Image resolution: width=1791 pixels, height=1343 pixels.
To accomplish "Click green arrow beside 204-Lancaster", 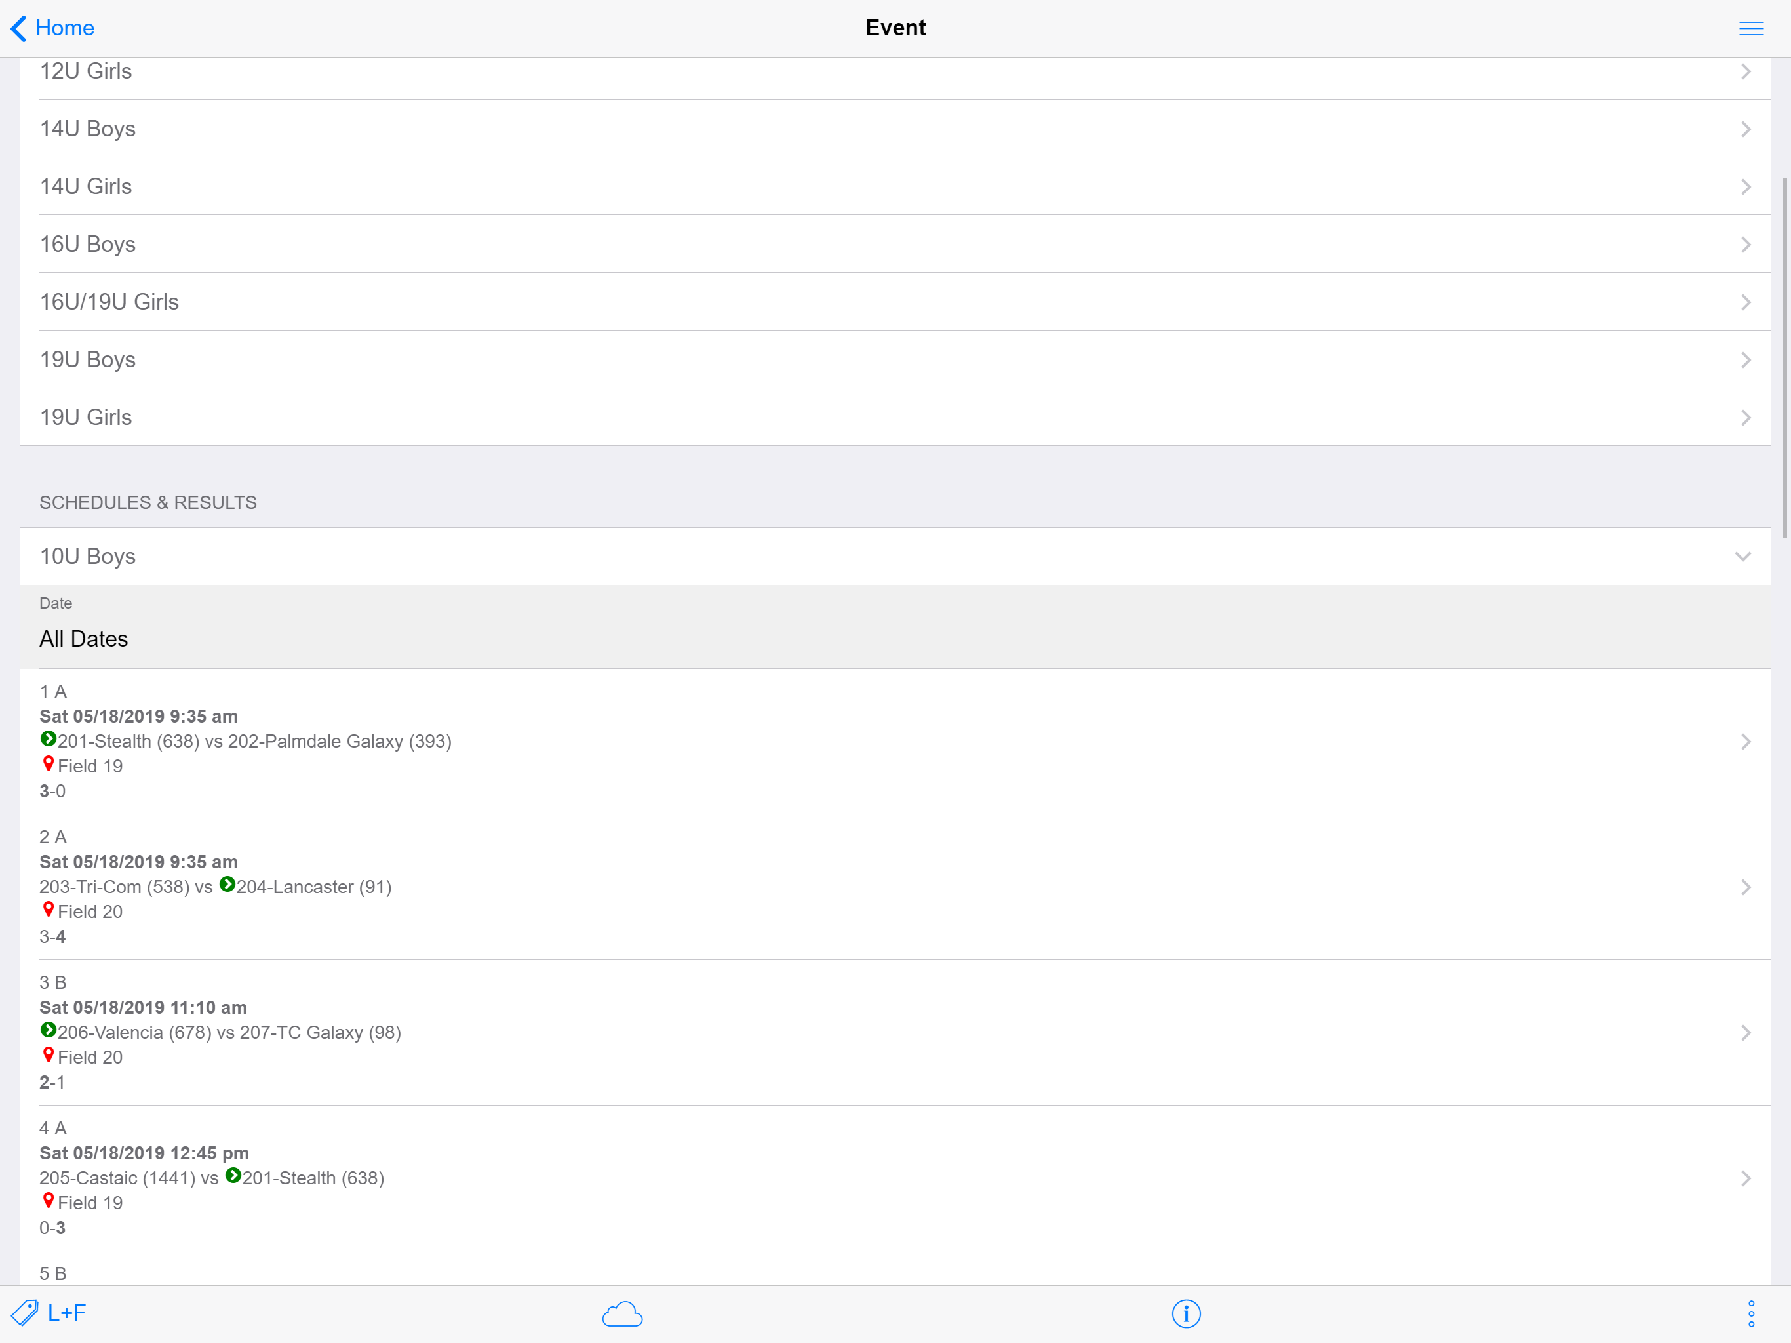I will pyautogui.click(x=227, y=885).
